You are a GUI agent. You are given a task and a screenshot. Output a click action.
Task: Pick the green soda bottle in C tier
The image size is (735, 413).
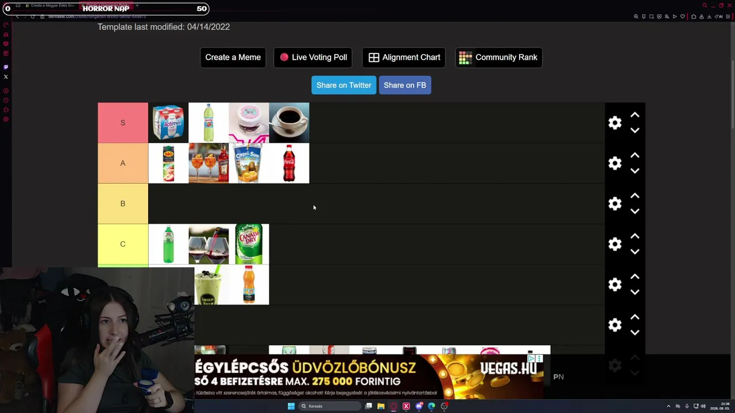pos(168,244)
